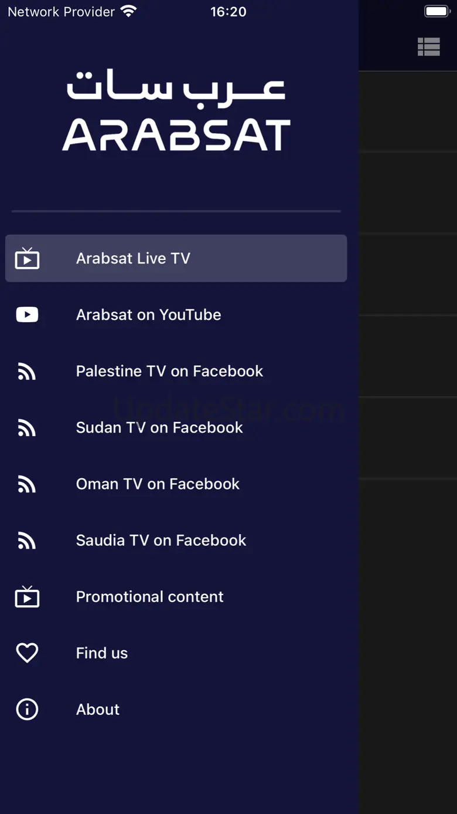Click the info circle icon beside About
Image resolution: width=457 pixels, height=814 pixels.
click(x=27, y=709)
